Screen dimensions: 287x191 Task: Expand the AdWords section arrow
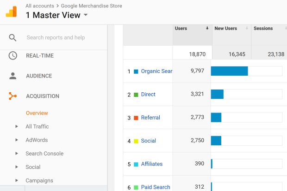click(x=17, y=140)
